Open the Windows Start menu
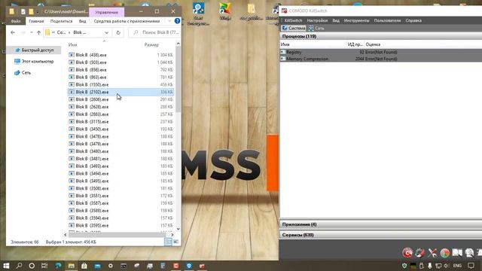482x271 pixels. tap(6, 266)
